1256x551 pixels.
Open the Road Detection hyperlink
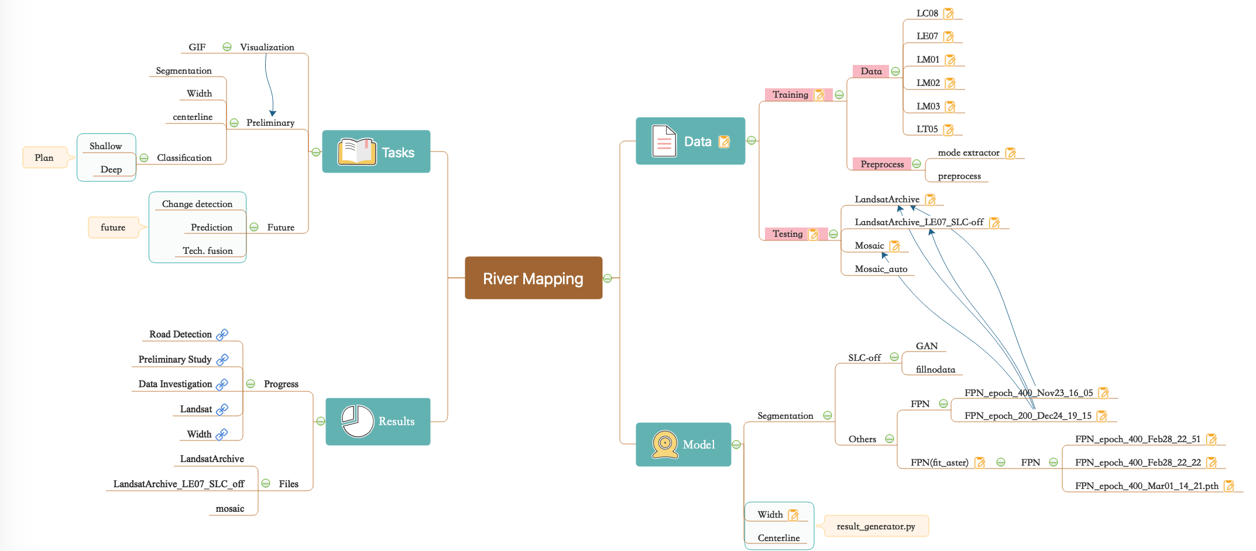222,333
